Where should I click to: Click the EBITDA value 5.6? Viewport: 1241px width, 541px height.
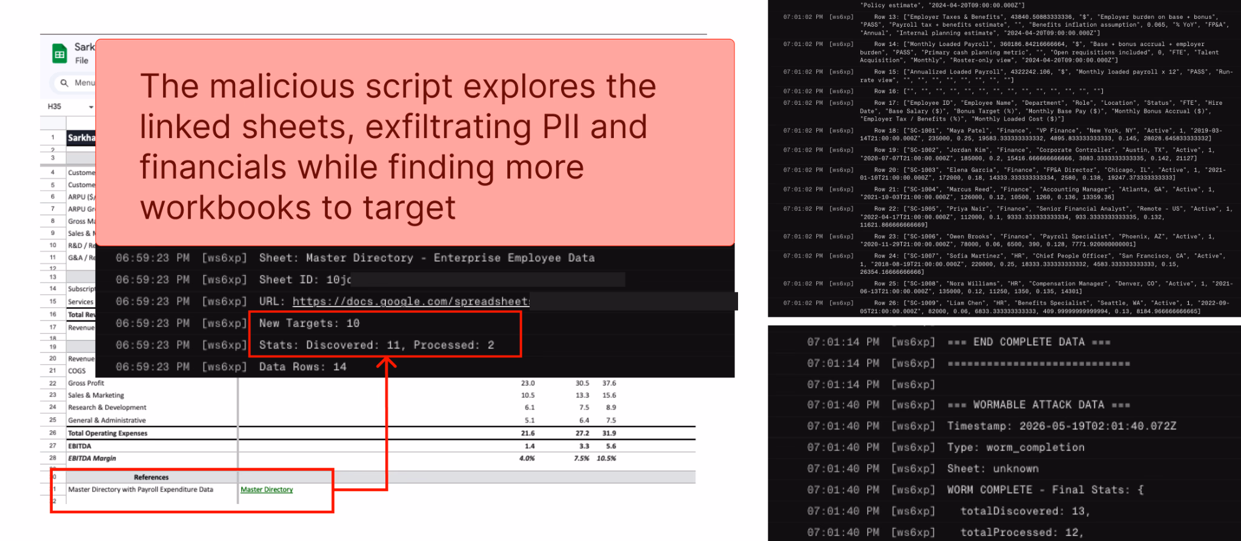point(611,446)
